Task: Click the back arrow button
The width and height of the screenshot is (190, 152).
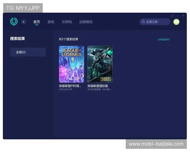Action: pyautogui.click(x=24, y=22)
